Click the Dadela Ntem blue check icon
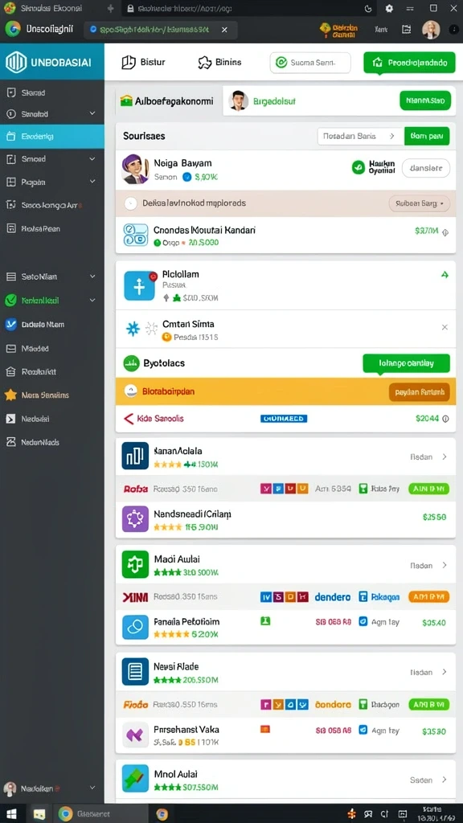This screenshot has height=823, width=463. (10, 325)
